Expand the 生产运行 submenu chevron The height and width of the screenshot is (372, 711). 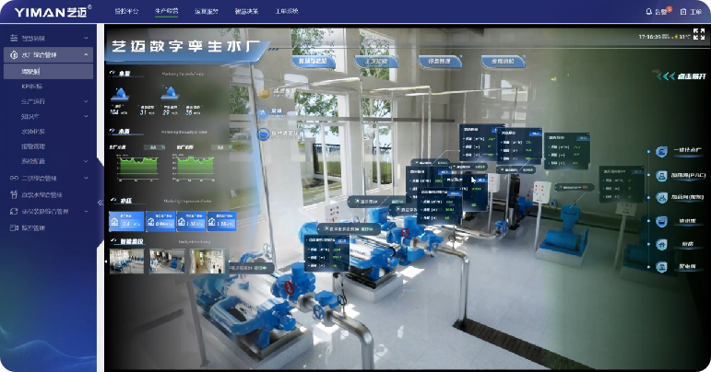point(86,101)
